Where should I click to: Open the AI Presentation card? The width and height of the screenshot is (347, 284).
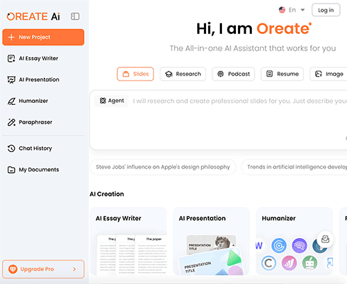coord(211,241)
